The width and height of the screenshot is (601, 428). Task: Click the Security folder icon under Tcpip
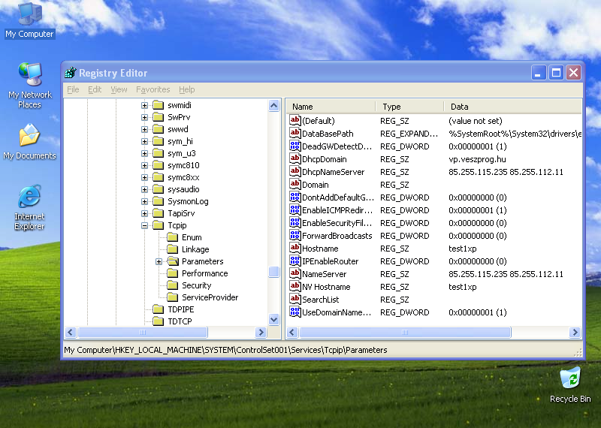pos(172,285)
